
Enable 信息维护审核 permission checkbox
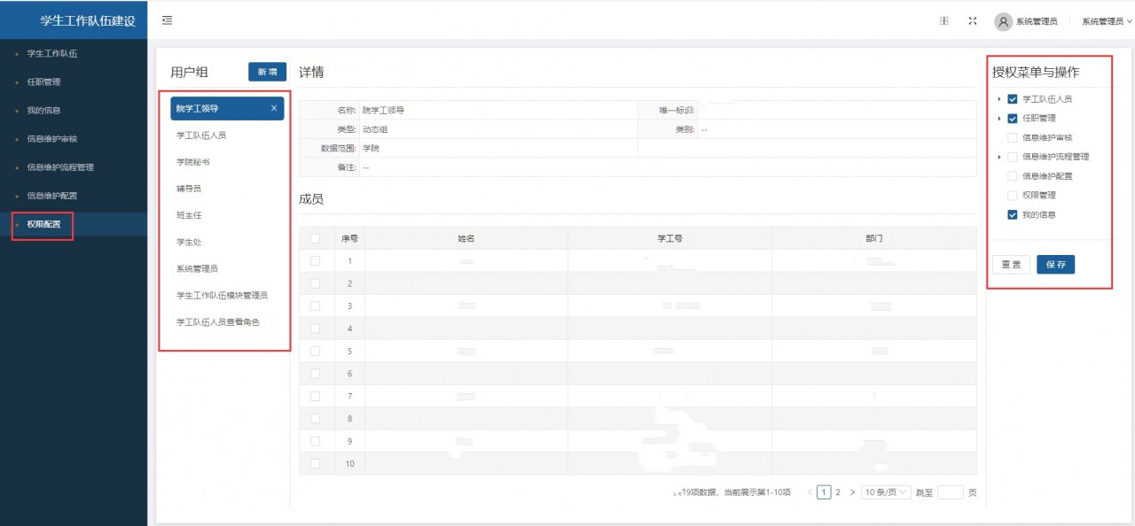pos(1013,137)
